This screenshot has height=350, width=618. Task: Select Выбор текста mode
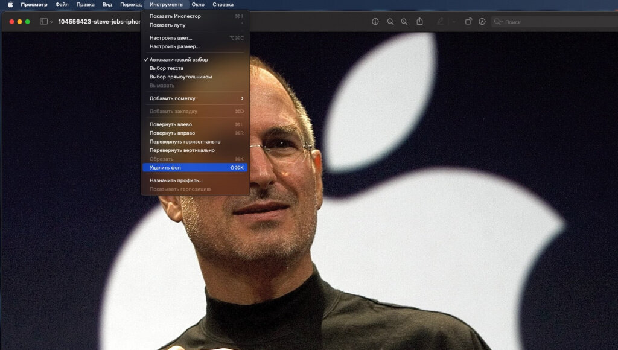point(195,68)
